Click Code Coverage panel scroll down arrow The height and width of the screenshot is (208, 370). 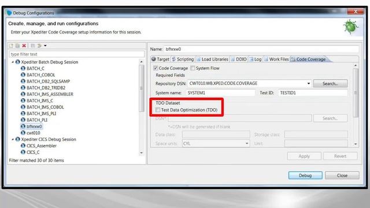click(x=356, y=144)
